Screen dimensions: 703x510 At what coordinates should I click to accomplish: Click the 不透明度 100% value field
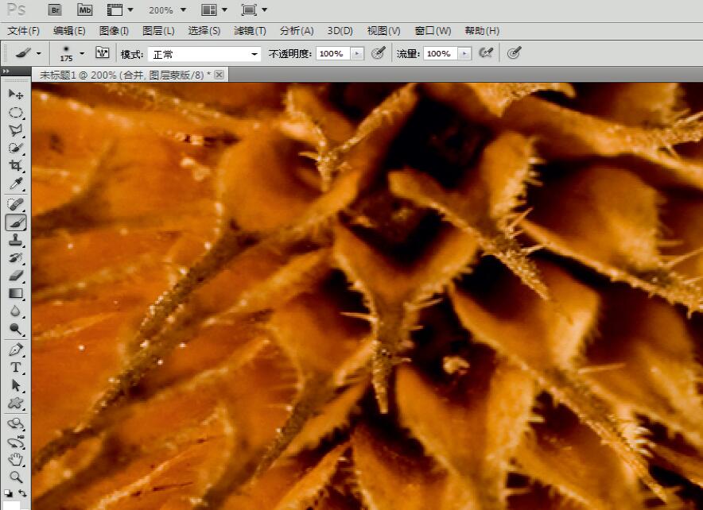332,54
